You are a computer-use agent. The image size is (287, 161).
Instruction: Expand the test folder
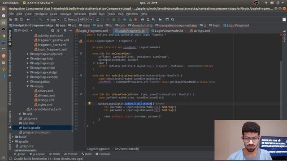(x=20, y=114)
